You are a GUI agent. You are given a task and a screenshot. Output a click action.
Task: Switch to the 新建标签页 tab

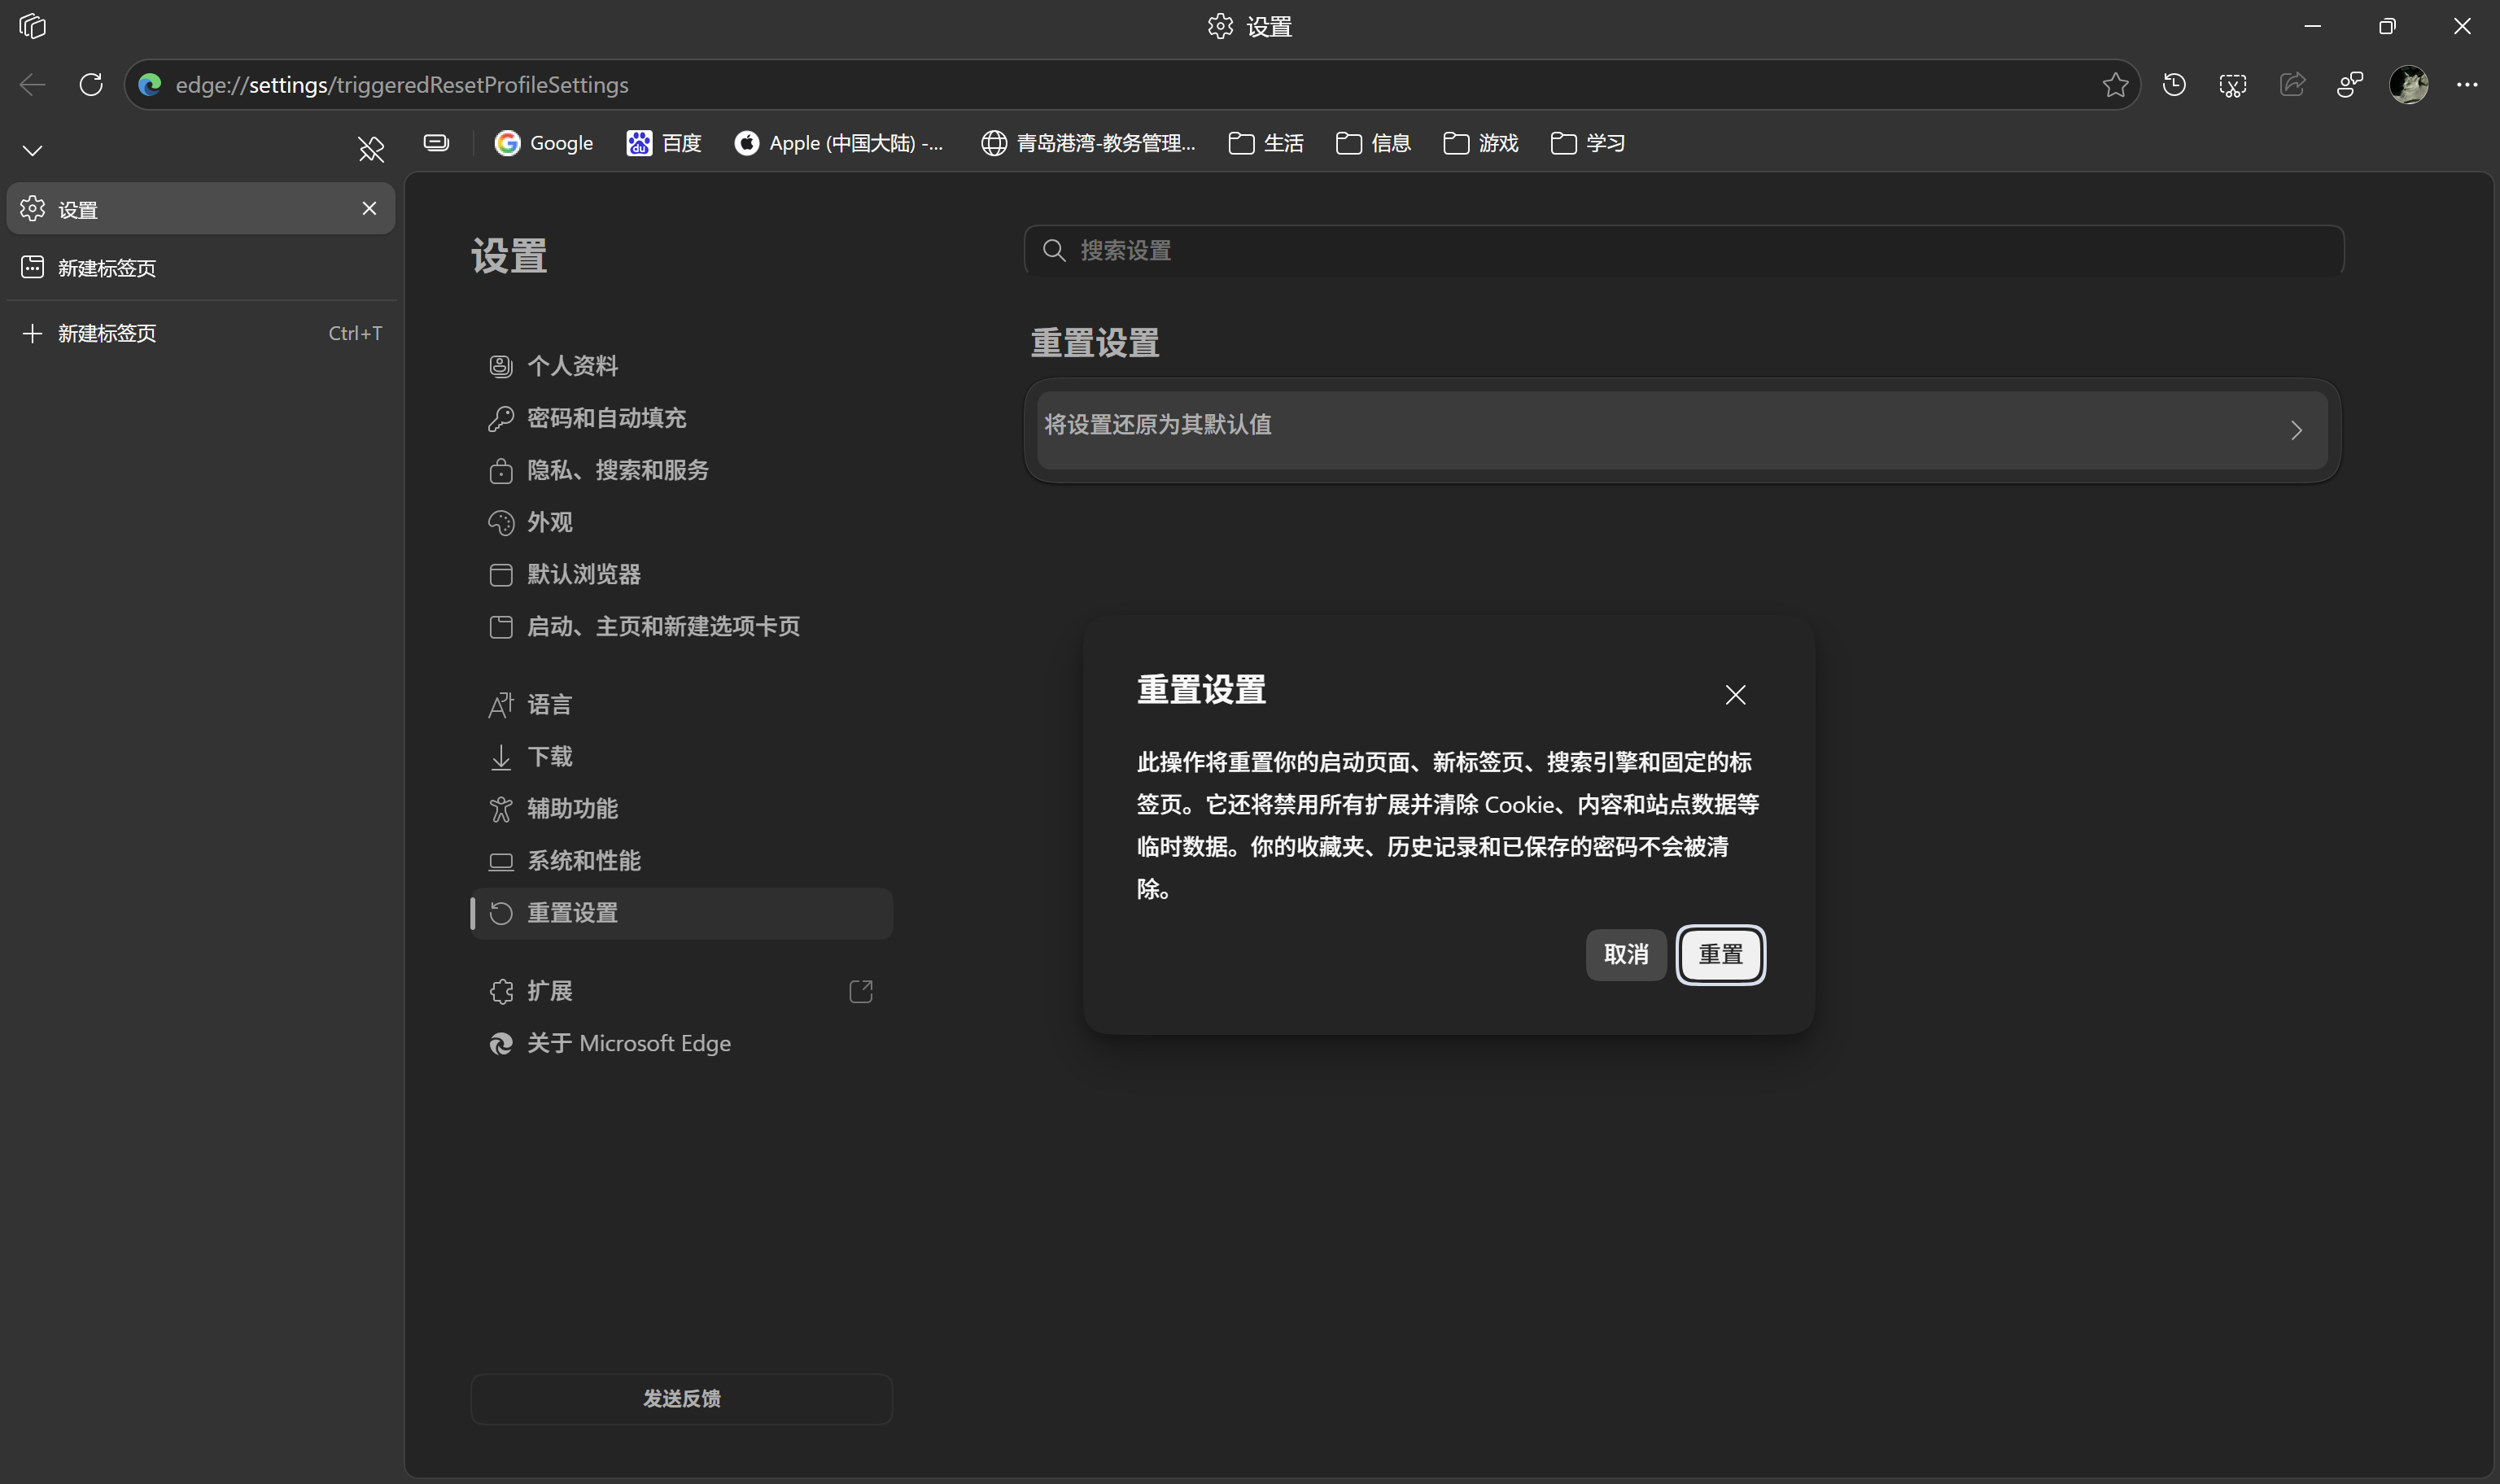click(200, 267)
